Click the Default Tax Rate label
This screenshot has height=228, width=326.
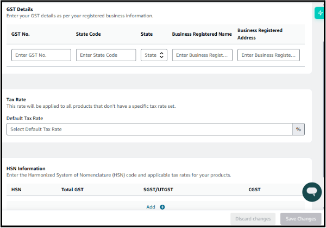tap(24, 119)
